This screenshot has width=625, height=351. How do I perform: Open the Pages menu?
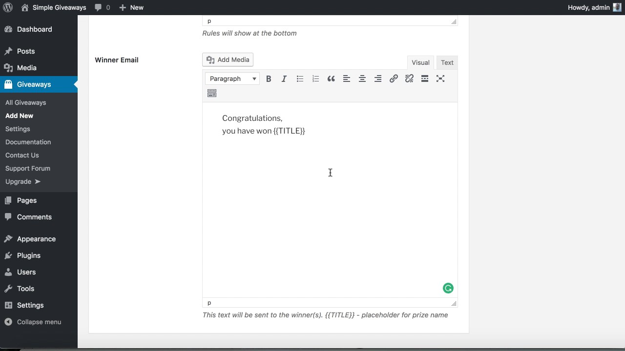(x=39, y=200)
